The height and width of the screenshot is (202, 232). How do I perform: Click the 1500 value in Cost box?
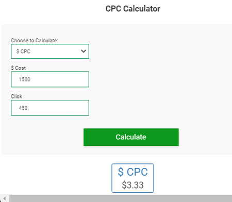[x=25, y=79]
